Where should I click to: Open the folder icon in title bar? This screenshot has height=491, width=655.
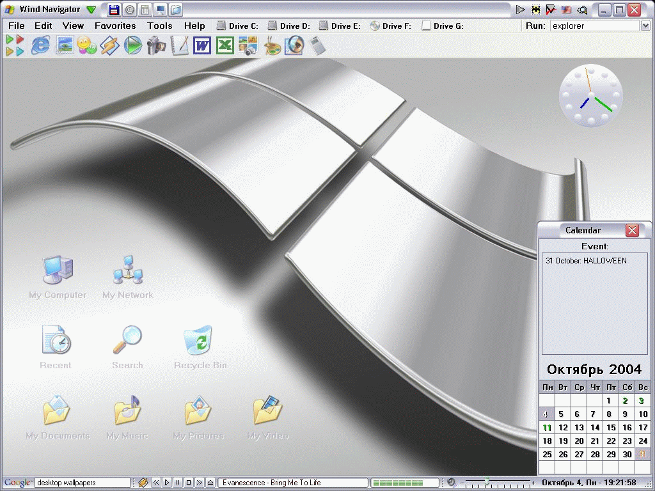(x=176, y=9)
